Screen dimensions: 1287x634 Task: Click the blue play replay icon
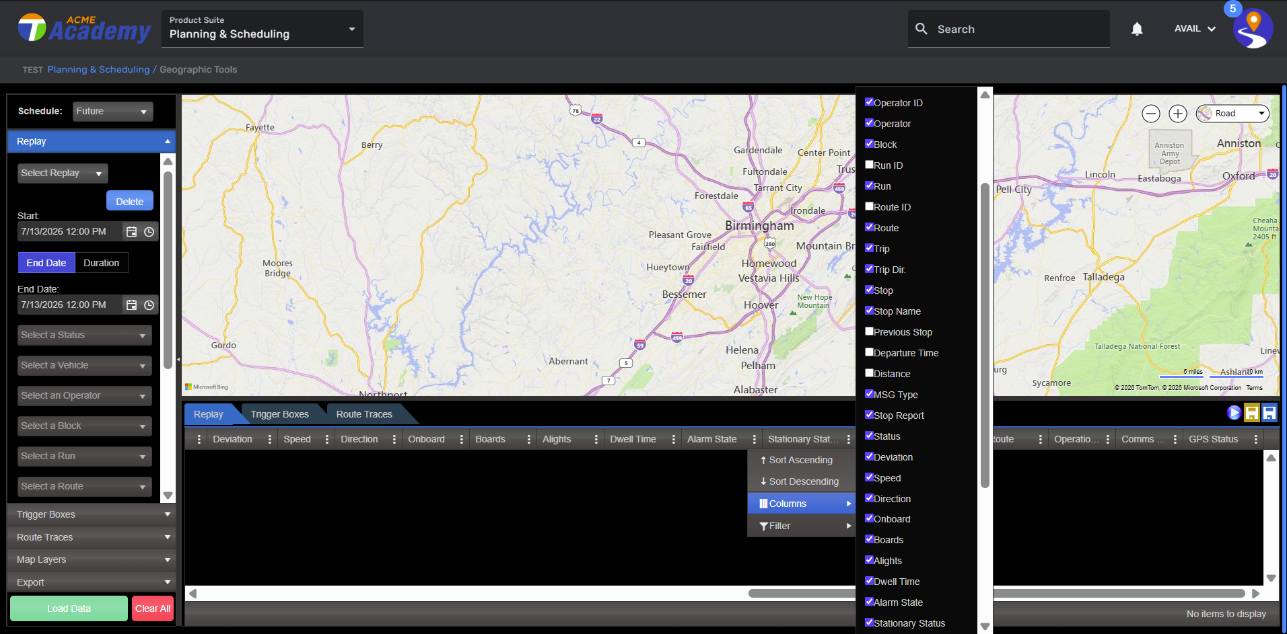pos(1234,413)
